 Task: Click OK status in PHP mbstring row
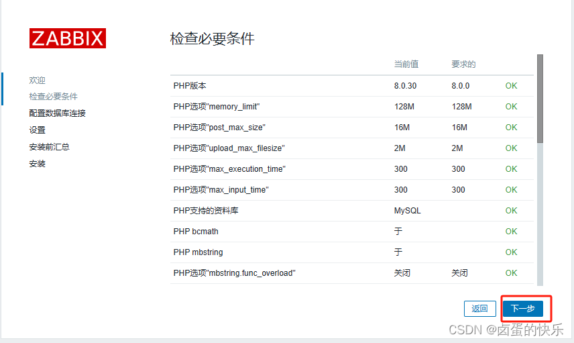pos(512,252)
